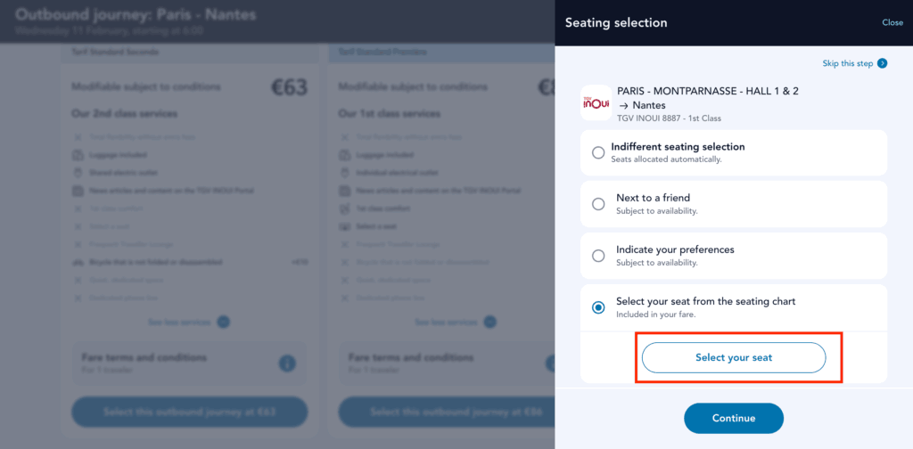The width and height of the screenshot is (913, 449).
Task: Select seat from the seating chart option
Action: [x=598, y=307]
